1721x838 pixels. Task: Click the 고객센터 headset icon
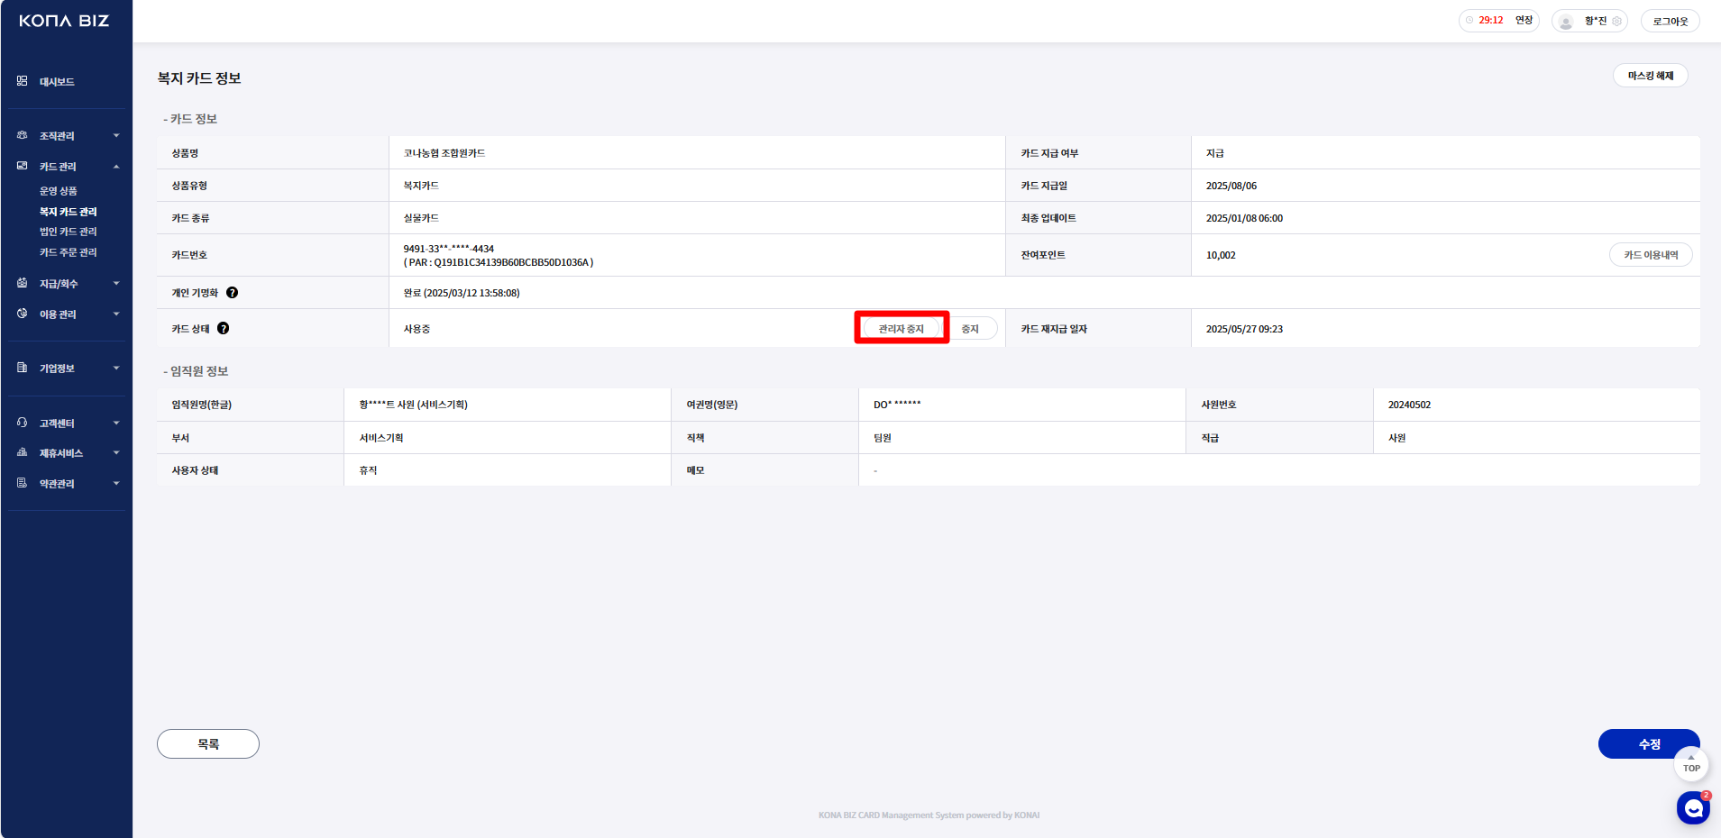click(22, 423)
